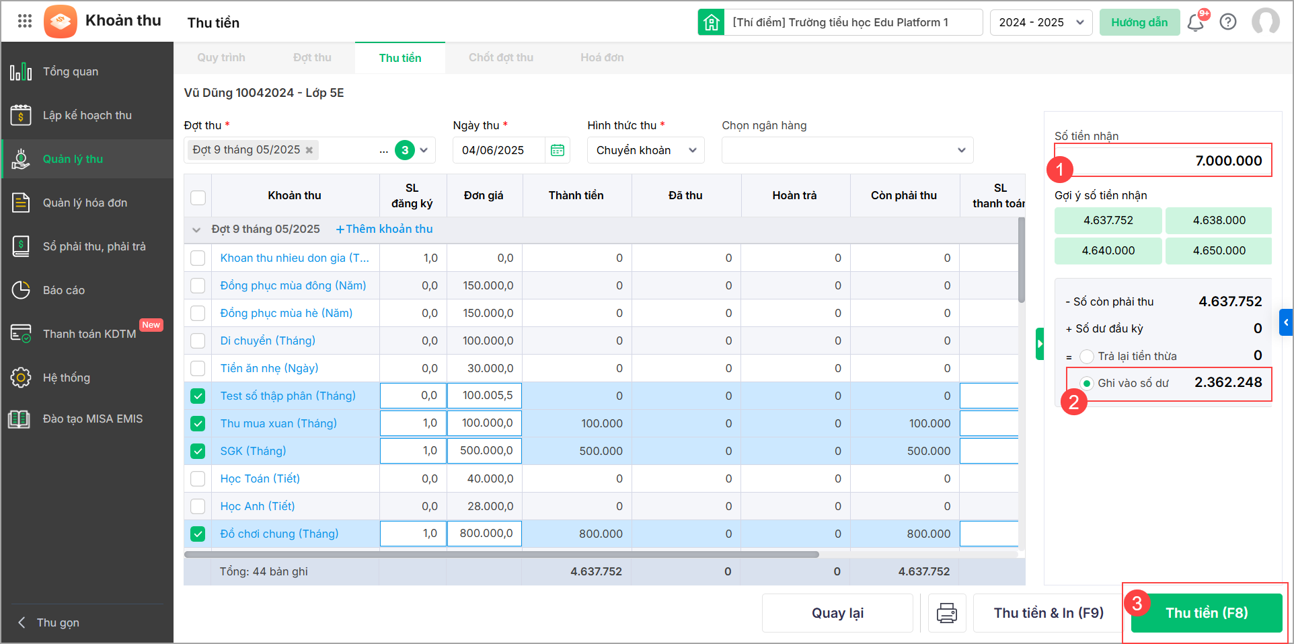Screen dimensions: 1294x644
Task: Open Tổng quan from the sidebar
Action: (71, 71)
